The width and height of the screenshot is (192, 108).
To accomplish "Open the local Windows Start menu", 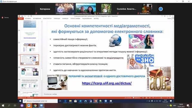I will click(3, 106).
